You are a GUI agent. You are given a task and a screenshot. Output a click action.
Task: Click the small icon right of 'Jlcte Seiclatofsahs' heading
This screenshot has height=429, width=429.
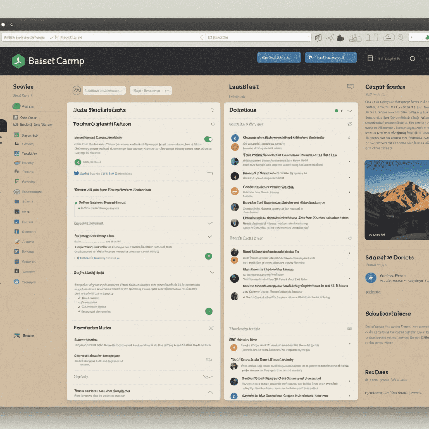click(x=212, y=110)
